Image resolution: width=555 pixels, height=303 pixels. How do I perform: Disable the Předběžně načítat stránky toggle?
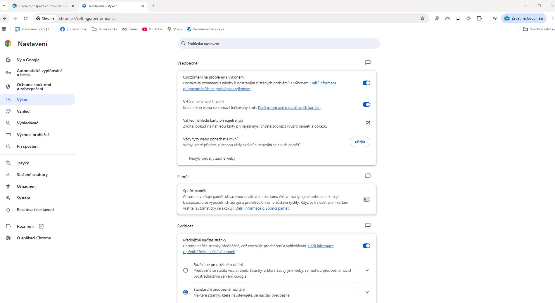coord(366,246)
